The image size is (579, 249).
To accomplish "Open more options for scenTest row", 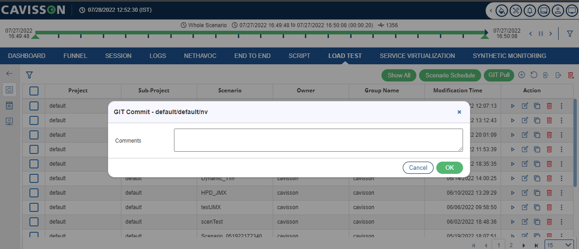I will 561,222.
